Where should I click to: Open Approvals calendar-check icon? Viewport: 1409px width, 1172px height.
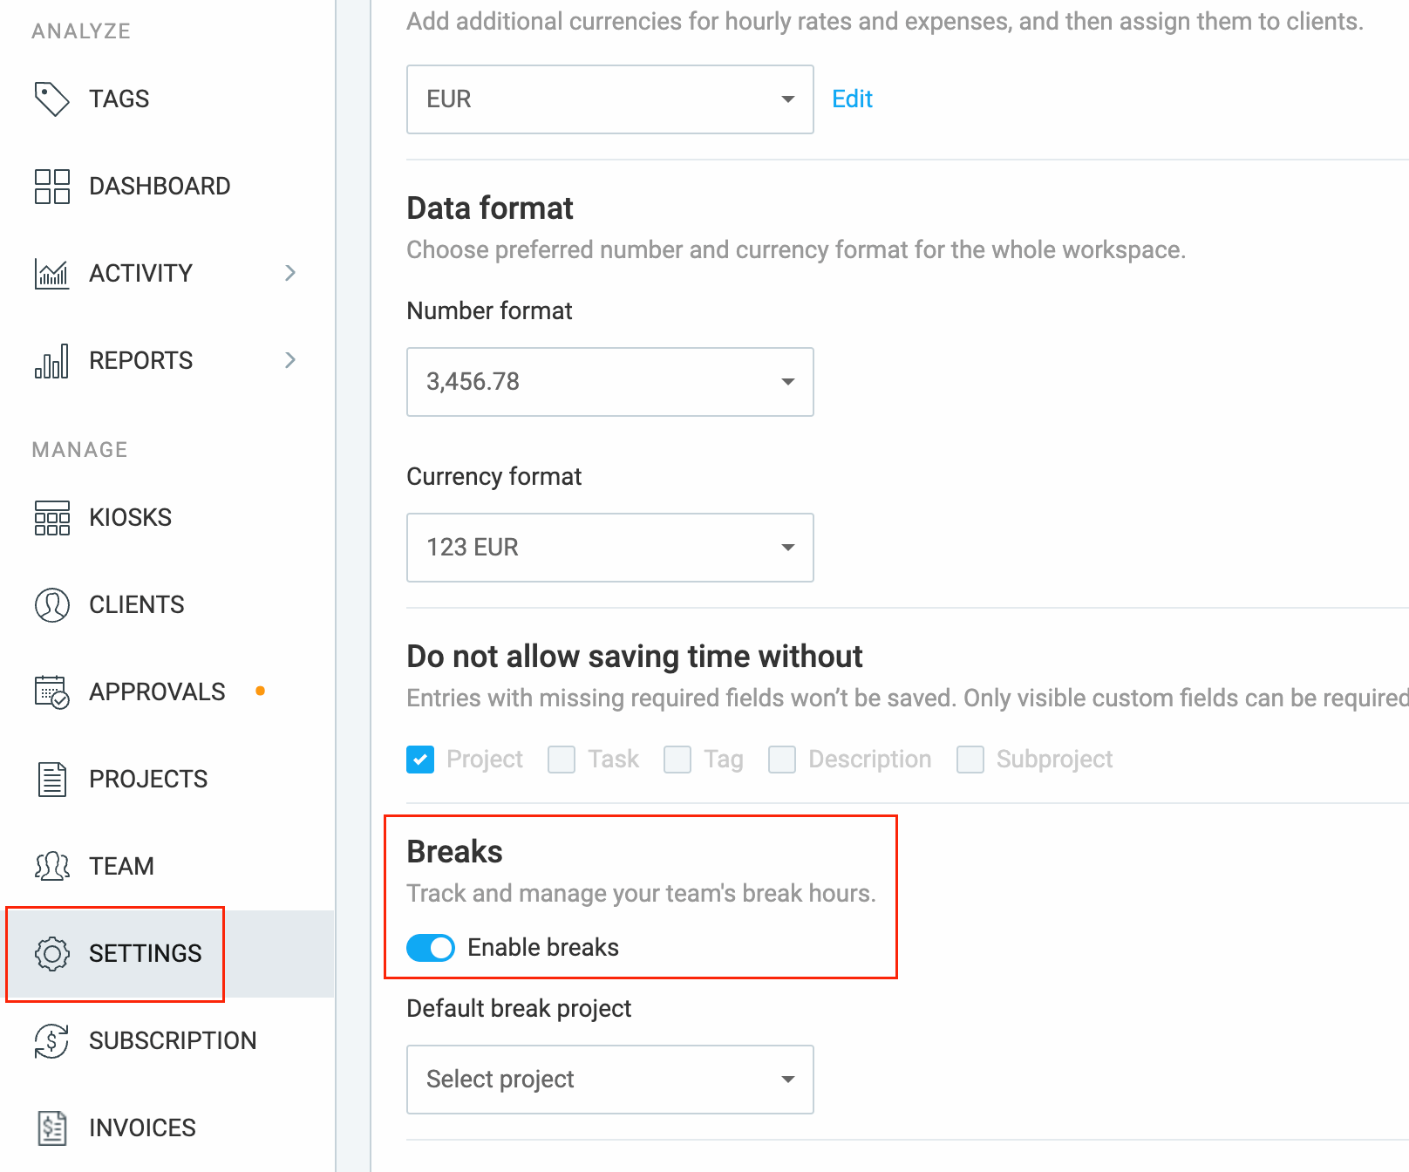pos(51,692)
